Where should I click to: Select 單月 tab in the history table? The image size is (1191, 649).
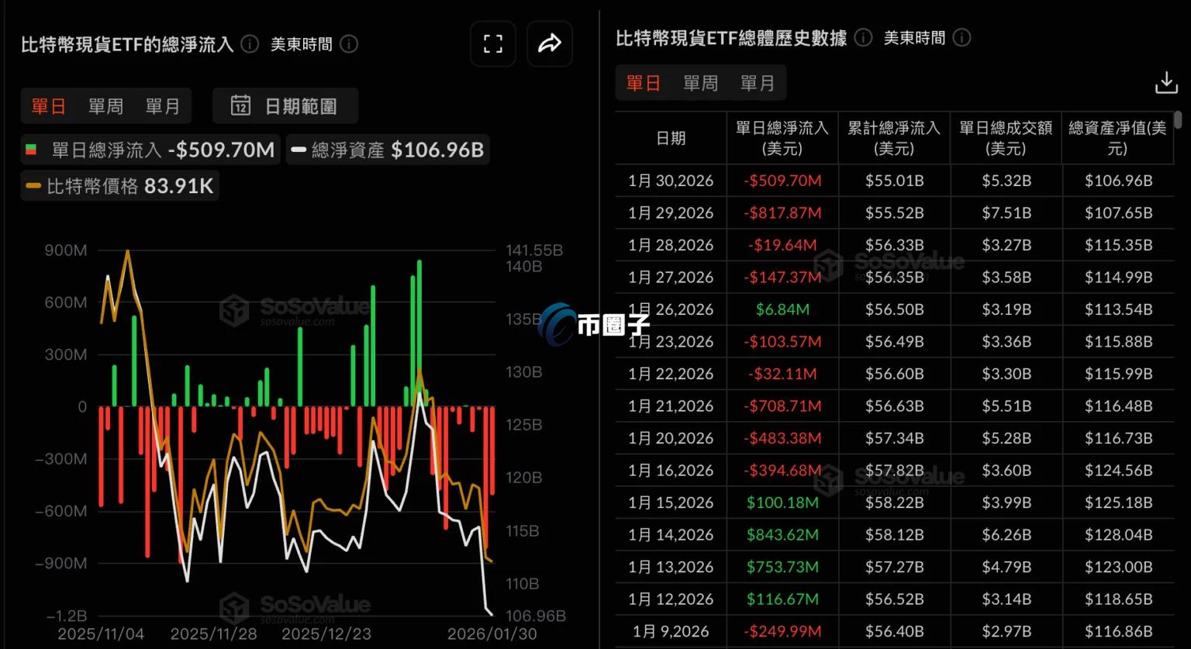click(758, 83)
